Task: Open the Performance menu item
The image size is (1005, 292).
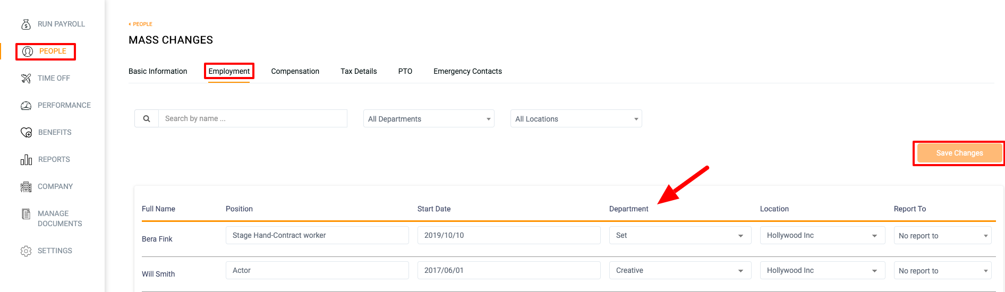Action: (64, 106)
